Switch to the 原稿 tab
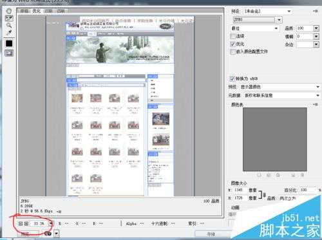The width and height of the screenshot is (322, 240). [x=24, y=11]
